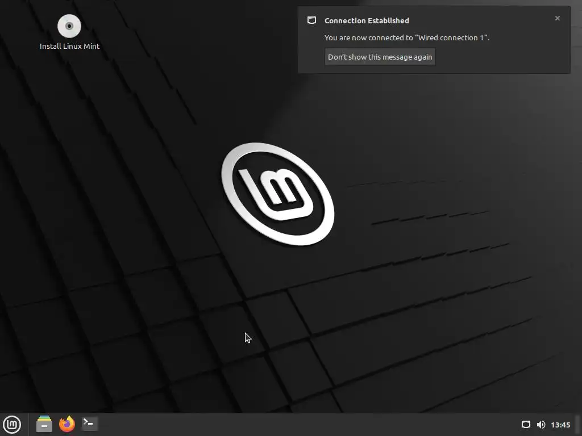Open the sound volume tray icon

[x=541, y=425]
